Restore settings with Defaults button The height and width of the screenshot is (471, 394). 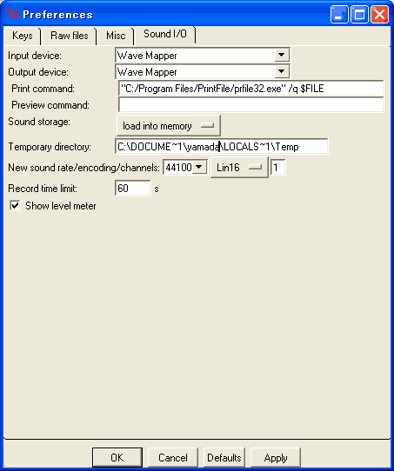(224, 457)
